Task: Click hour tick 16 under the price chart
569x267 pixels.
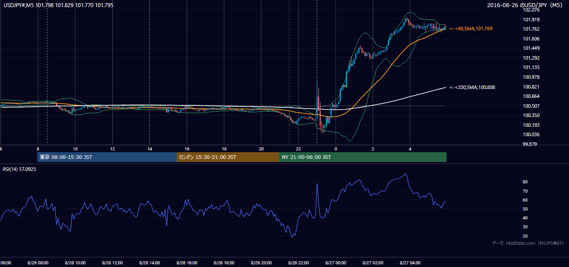Action: coord(187,149)
